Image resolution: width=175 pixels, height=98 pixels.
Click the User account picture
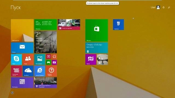[x=158, y=7]
